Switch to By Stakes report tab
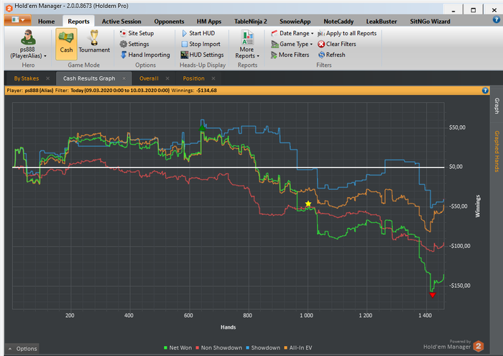The width and height of the screenshot is (503, 356). coord(27,78)
